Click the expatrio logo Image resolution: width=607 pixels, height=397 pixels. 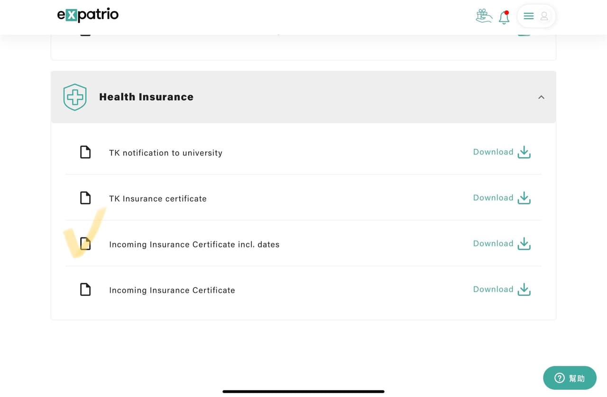[x=88, y=15]
